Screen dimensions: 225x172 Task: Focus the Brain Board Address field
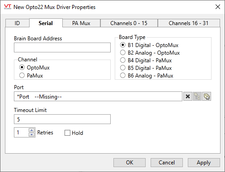click(x=62, y=47)
